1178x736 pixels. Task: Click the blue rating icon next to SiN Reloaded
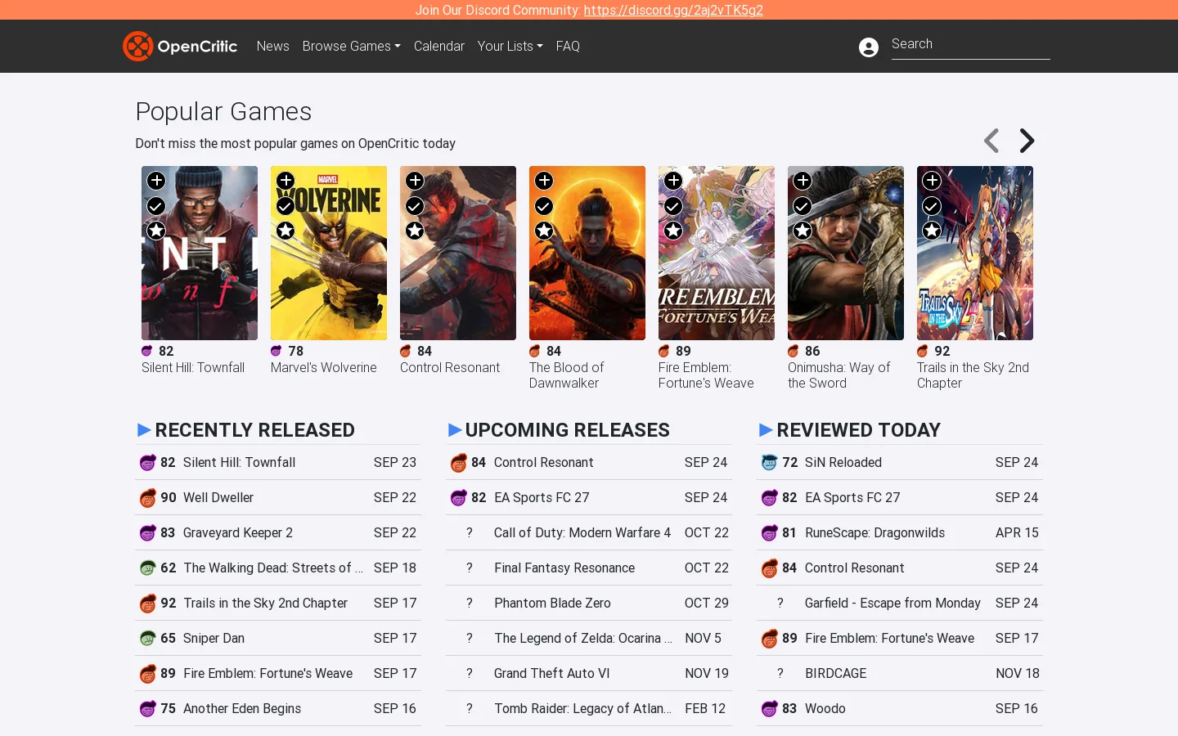pyautogui.click(x=770, y=463)
